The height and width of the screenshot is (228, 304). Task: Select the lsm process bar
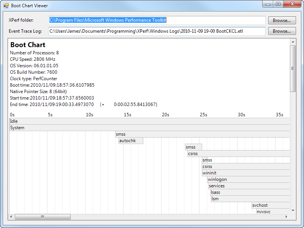click(250, 199)
